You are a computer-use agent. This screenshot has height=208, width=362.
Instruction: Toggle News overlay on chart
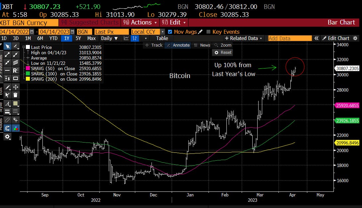tap(202, 45)
